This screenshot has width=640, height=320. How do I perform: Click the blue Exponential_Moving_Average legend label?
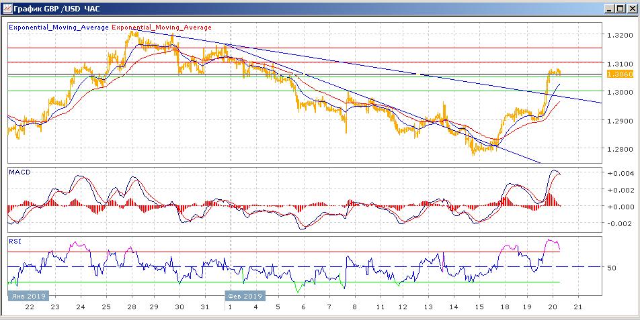click(x=58, y=28)
